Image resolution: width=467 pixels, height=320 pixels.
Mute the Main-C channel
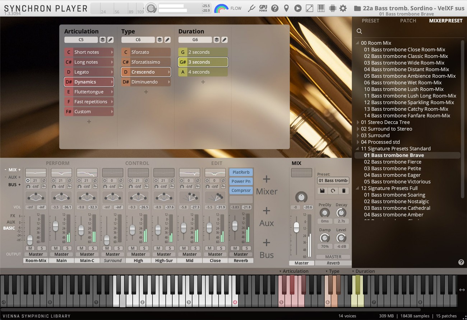click(82, 248)
